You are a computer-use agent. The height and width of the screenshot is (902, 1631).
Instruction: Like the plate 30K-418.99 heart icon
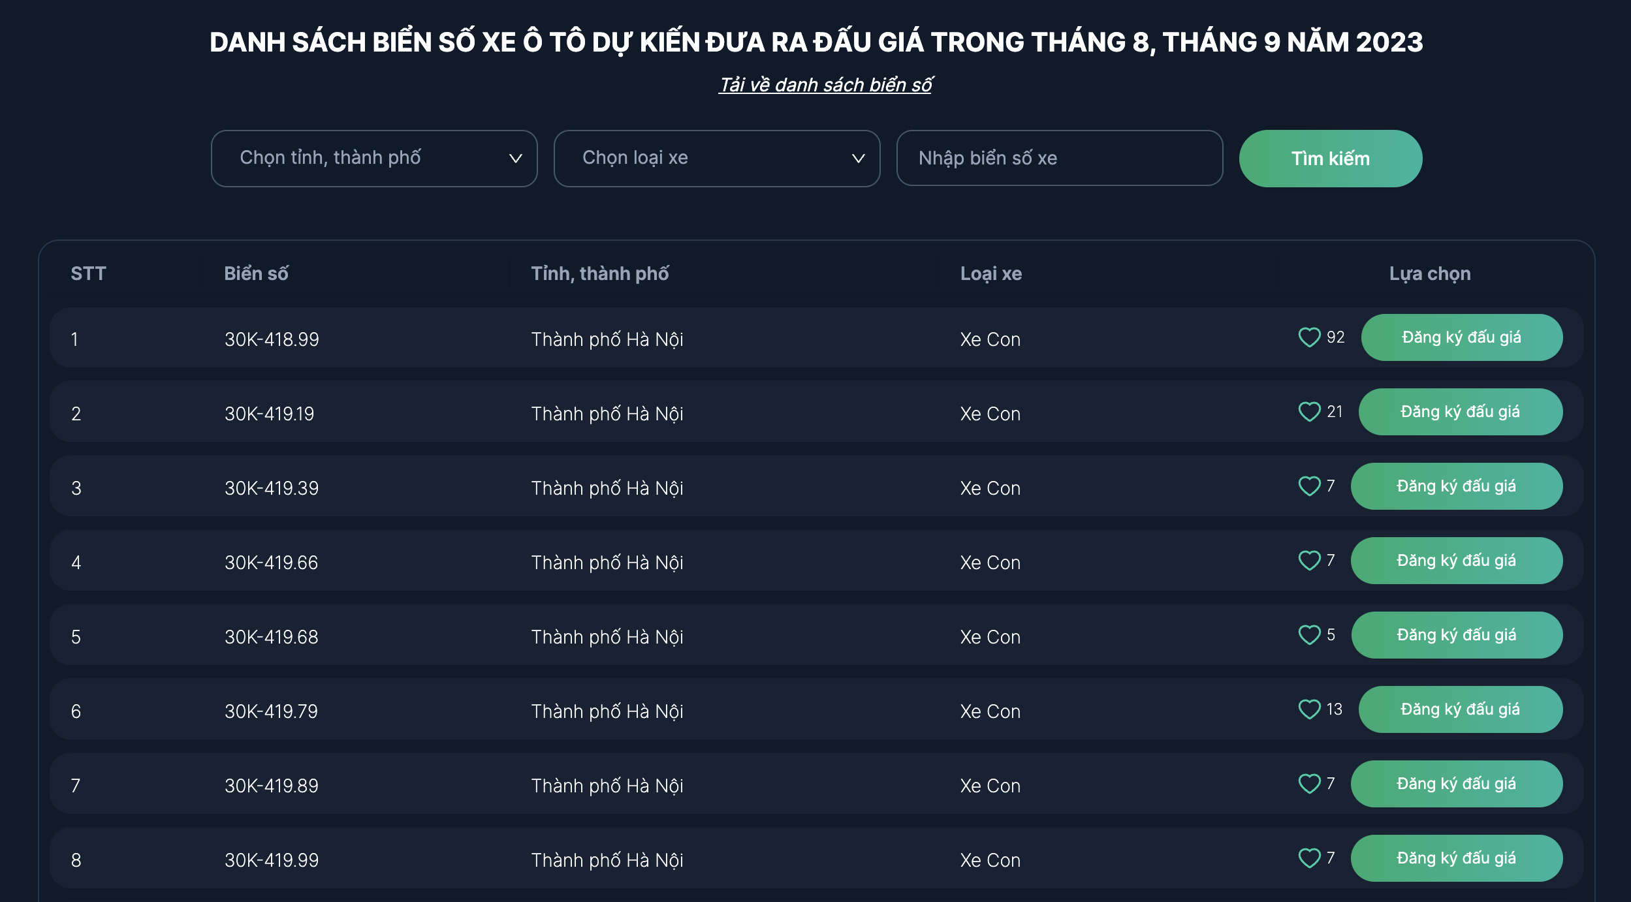1309,337
